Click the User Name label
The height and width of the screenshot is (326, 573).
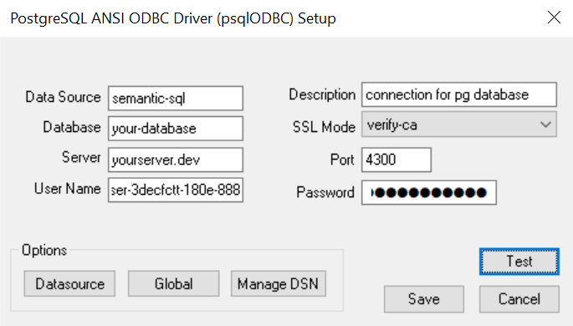click(x=67, y=189)
